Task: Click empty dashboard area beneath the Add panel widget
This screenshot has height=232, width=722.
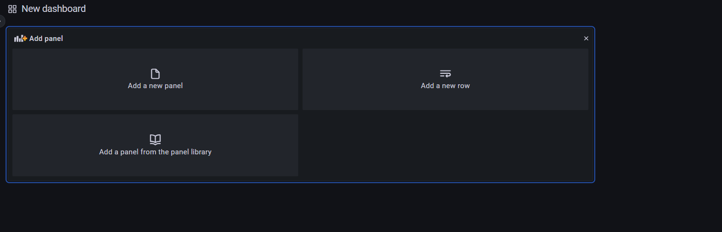Action: 301,207
